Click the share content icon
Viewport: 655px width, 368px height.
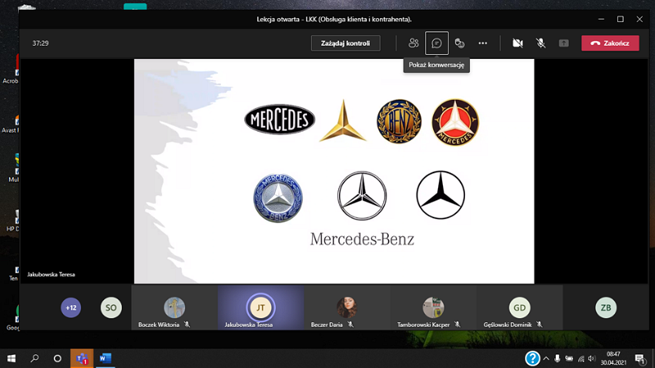pyautogui.click(x=563, y=43)
